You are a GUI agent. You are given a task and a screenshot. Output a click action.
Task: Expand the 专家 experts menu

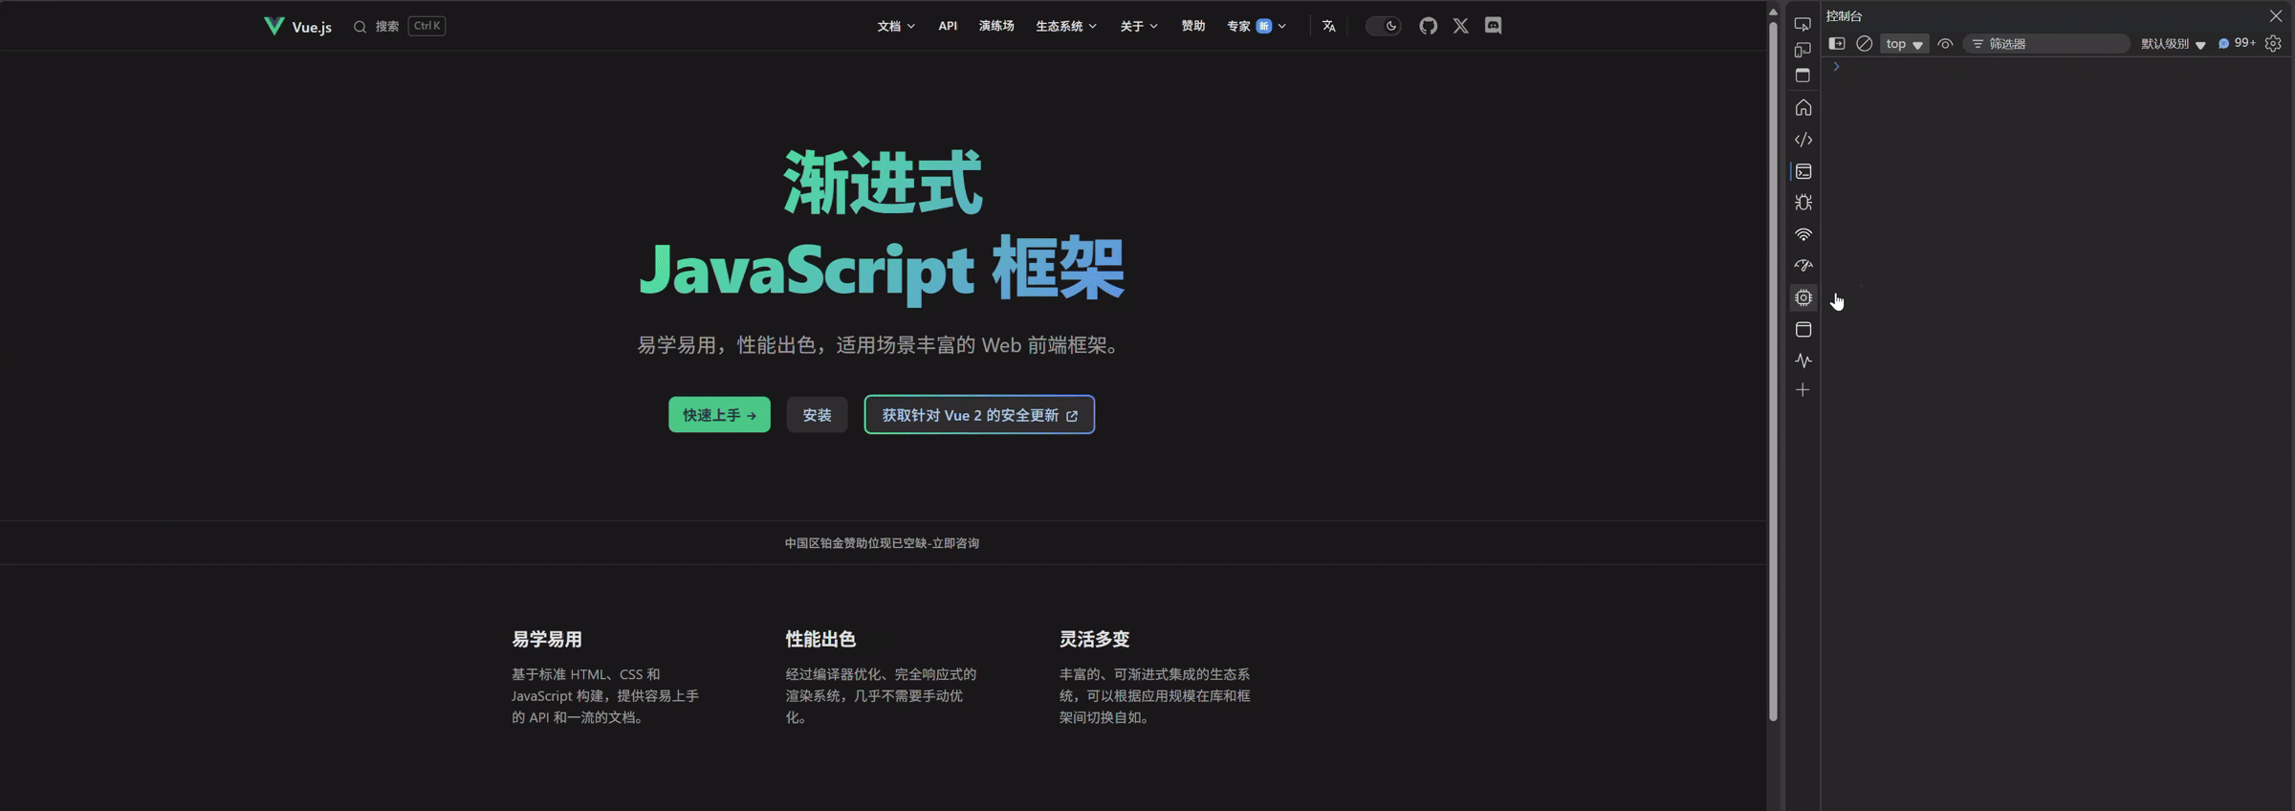[1257, 26]
